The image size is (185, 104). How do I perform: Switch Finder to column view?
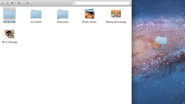7,3
